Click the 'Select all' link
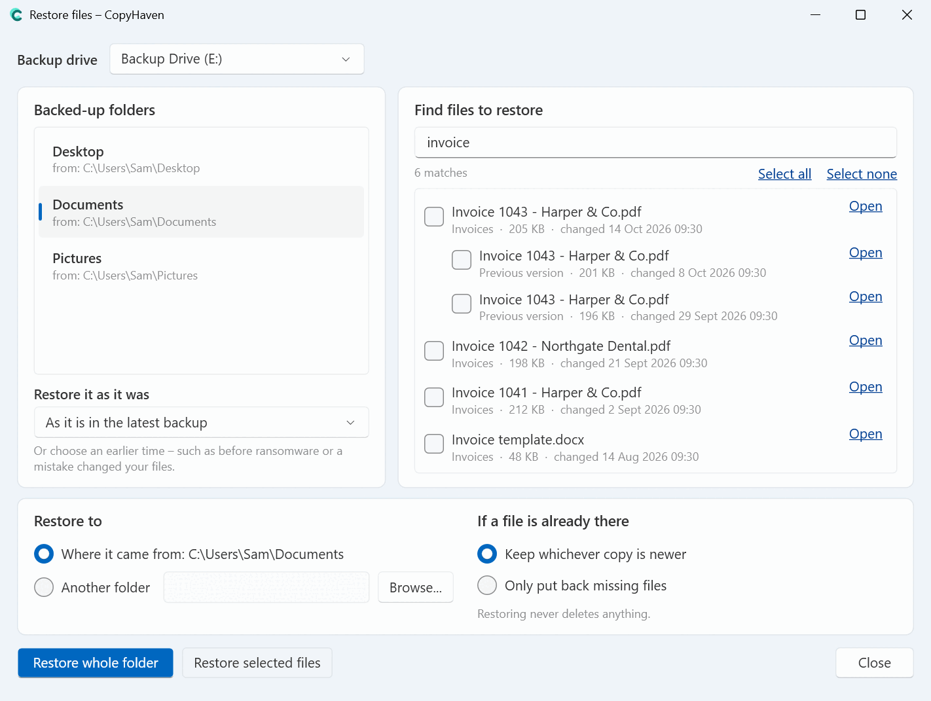931x701 pixels. point(784,174)
